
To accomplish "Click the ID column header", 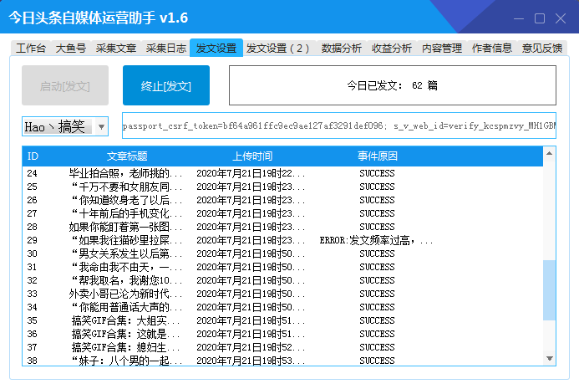I will click(33, 156).
